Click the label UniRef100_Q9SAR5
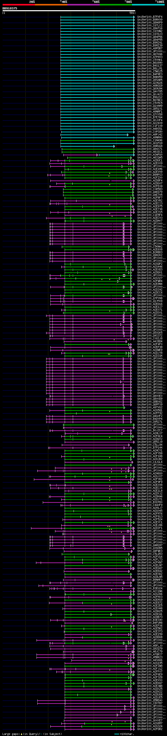The height and width of the screenshot is (736, 167). [x=150, y=80]
